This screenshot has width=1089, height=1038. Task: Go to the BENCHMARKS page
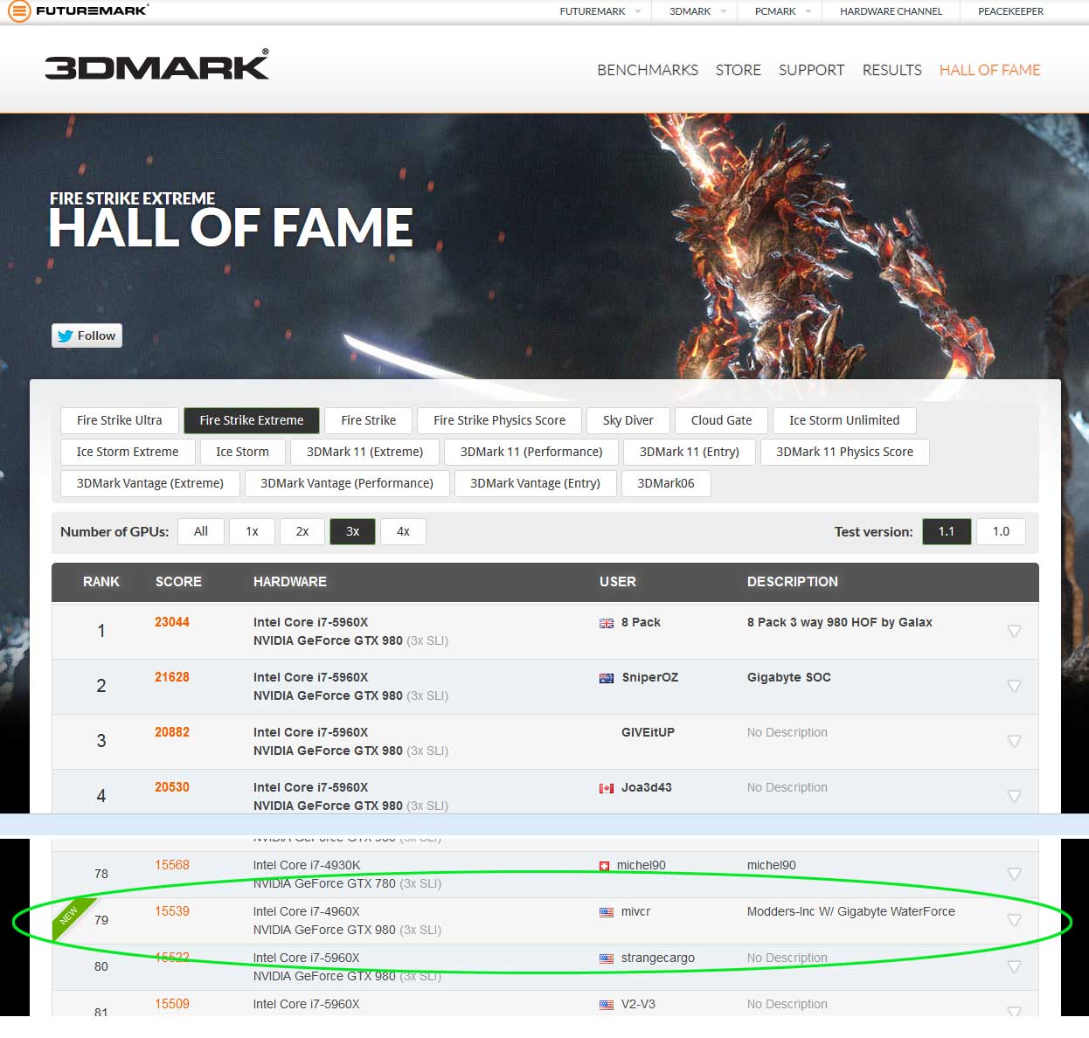pos(648,70)
